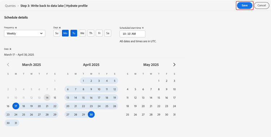Viewport: 271px width, 137px height.
Task: Choose April 20 in the calendar
Action: [x=68, y=106]
